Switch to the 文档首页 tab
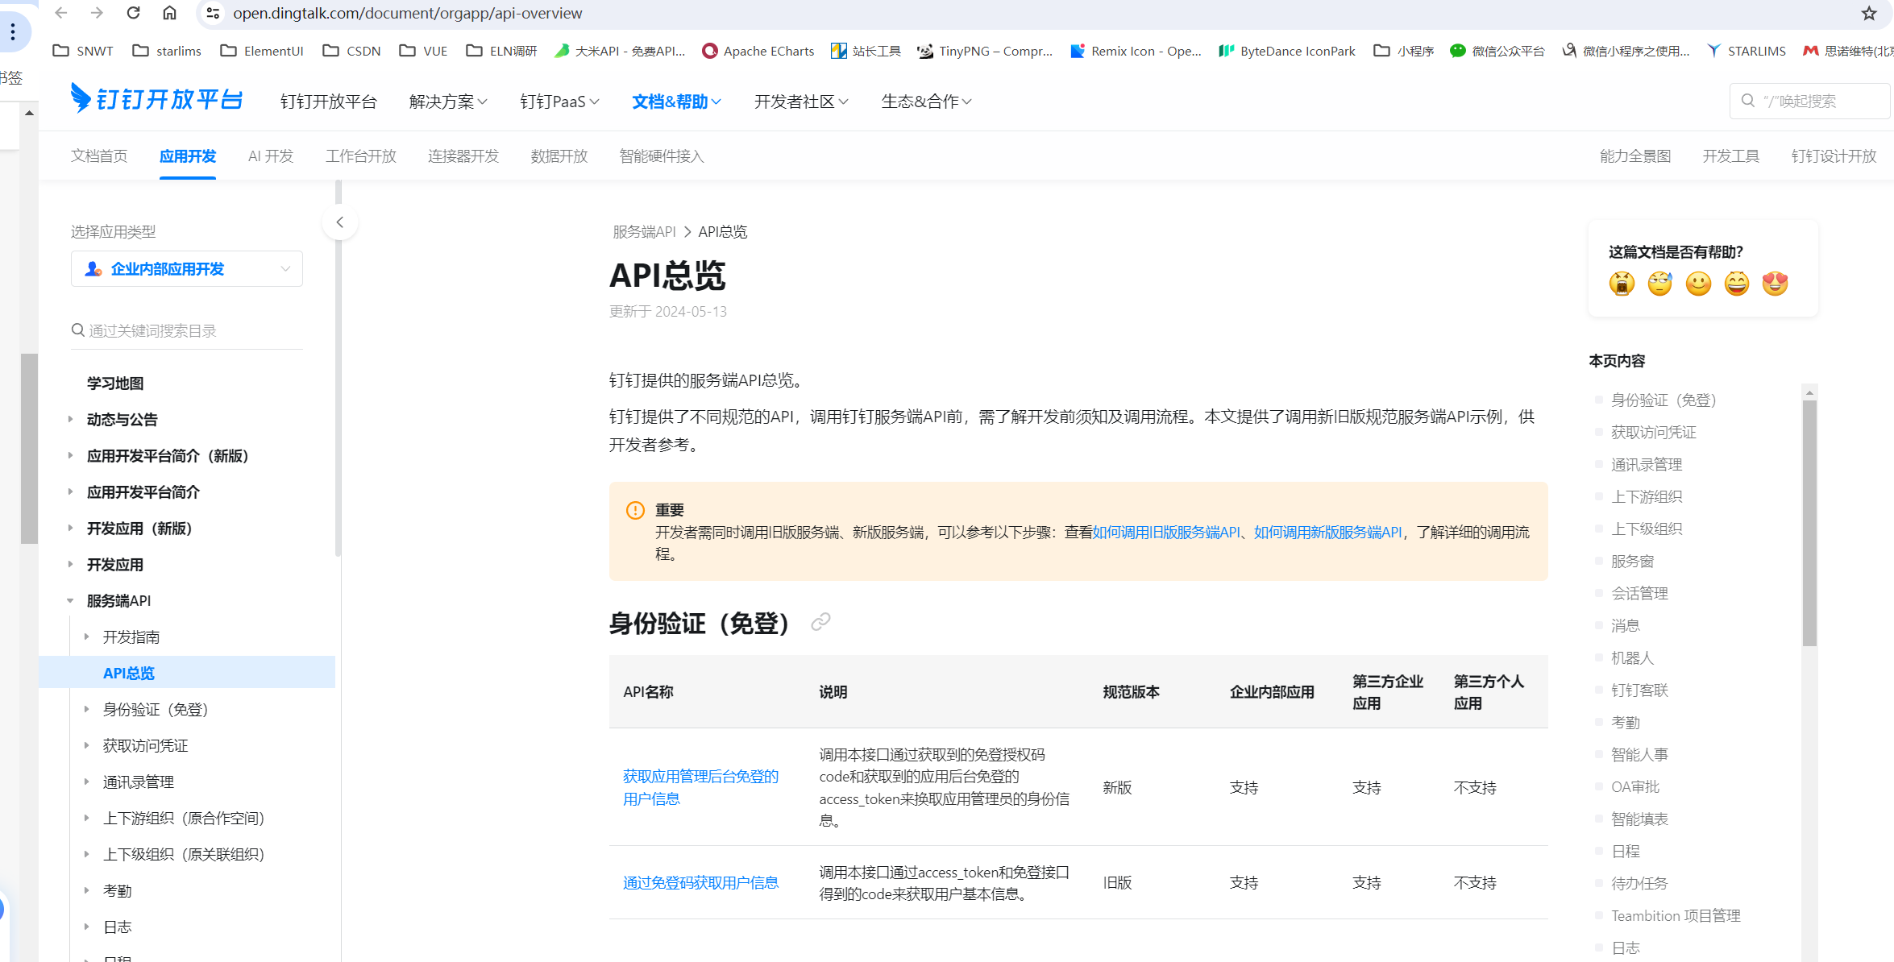1894x962 pixels. tap(99, 156)
